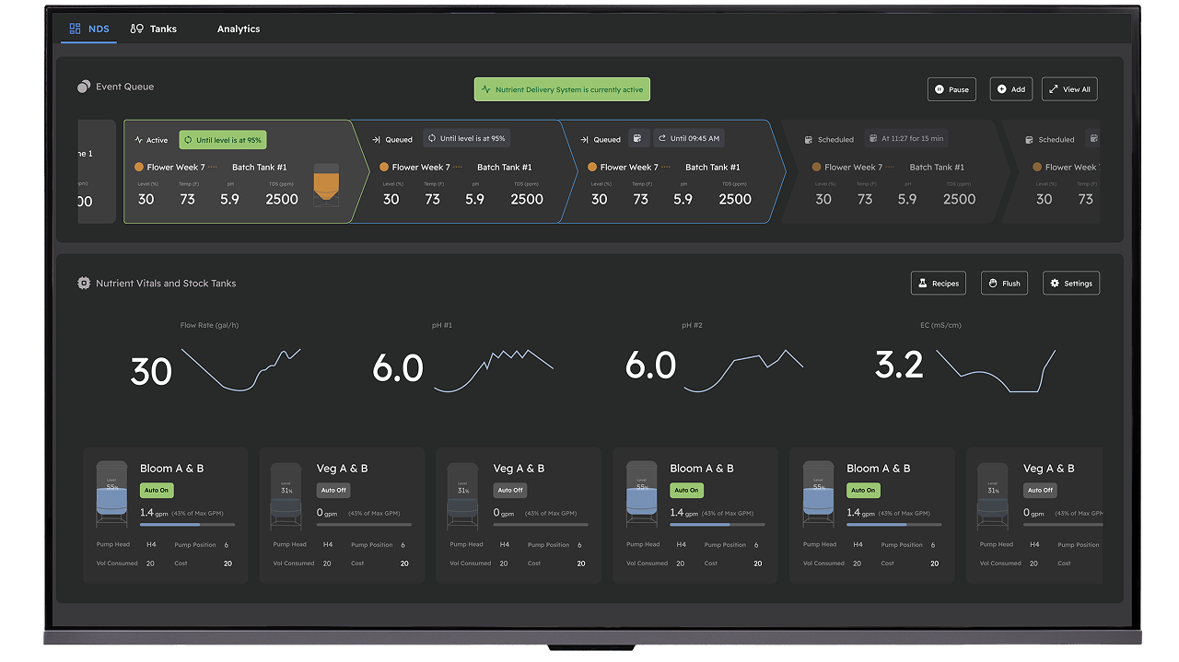Click the Event Queue header icon
This screenshot has height=662, width=1179.
click(x=84, y=87)
